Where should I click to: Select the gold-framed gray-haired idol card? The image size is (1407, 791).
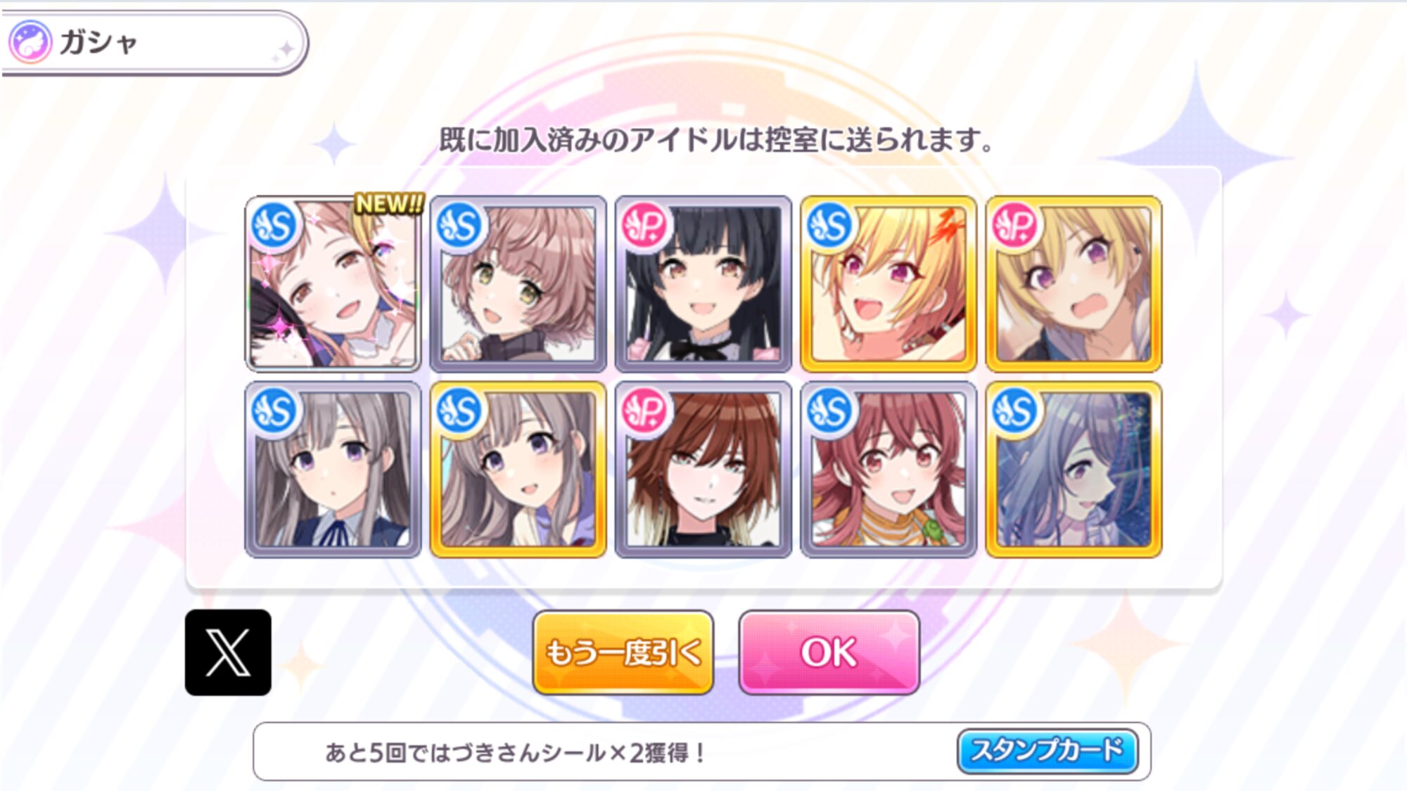[518, 470]
